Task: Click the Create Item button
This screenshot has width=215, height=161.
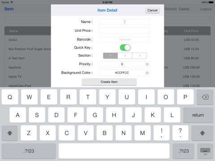Action: pyautogui.click(x=109, y=82)
